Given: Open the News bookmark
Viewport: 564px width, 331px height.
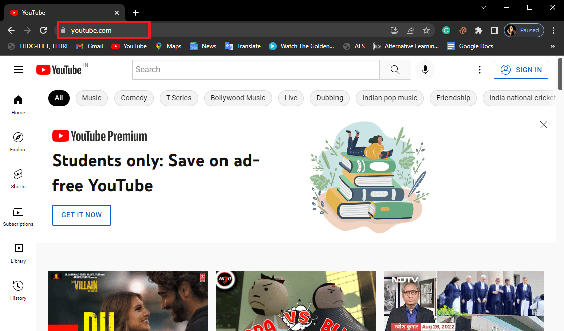Looking at the screenshot, I should 203,46.
